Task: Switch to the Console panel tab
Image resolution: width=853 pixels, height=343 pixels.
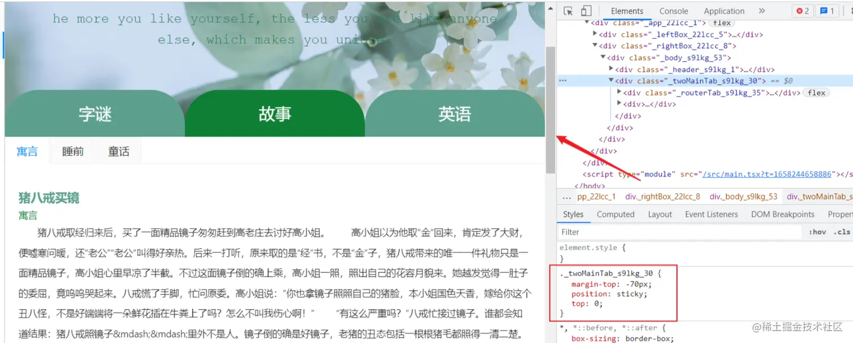Action: pyautogui.click(x=674, y=11)
